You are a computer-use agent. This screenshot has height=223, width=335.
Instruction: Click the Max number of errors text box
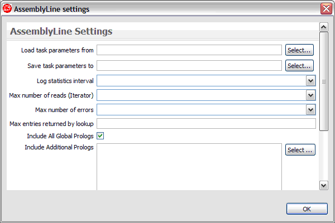(202, 110)
